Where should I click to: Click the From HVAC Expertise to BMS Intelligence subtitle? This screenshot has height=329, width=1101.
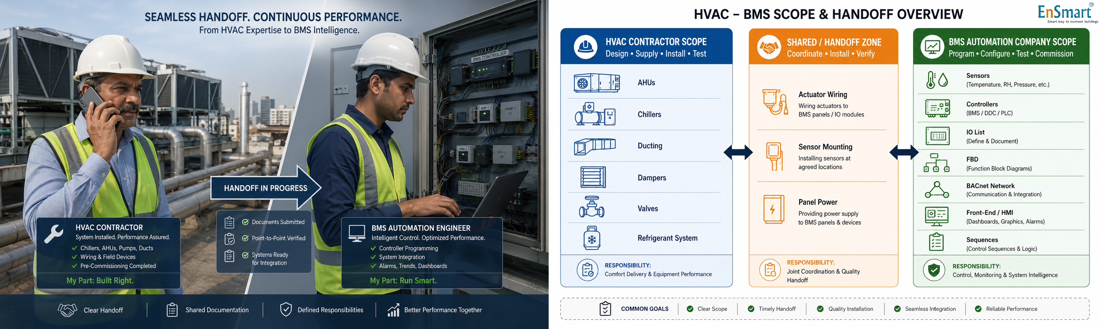[x=279, y=30]
